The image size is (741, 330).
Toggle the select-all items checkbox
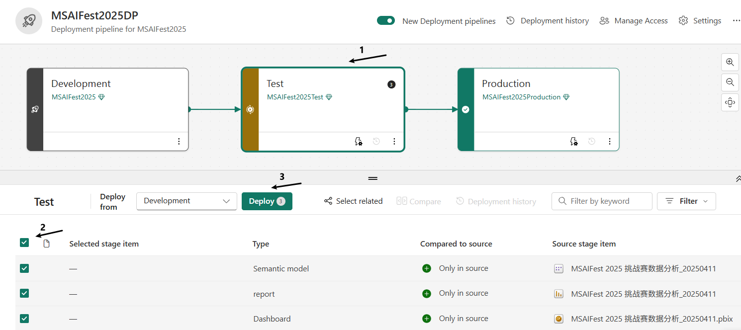pos(24,243)
